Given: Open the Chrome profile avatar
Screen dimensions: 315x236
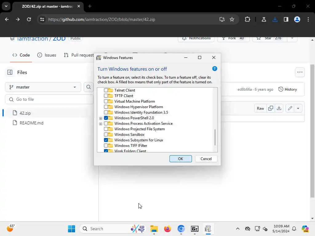Looking at the screenshot, I should [x=297, y=19].
